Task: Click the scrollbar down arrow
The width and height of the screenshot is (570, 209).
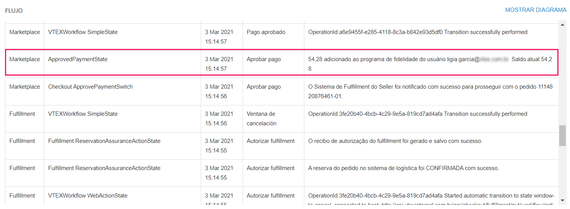Action: (x=563, y=200)
